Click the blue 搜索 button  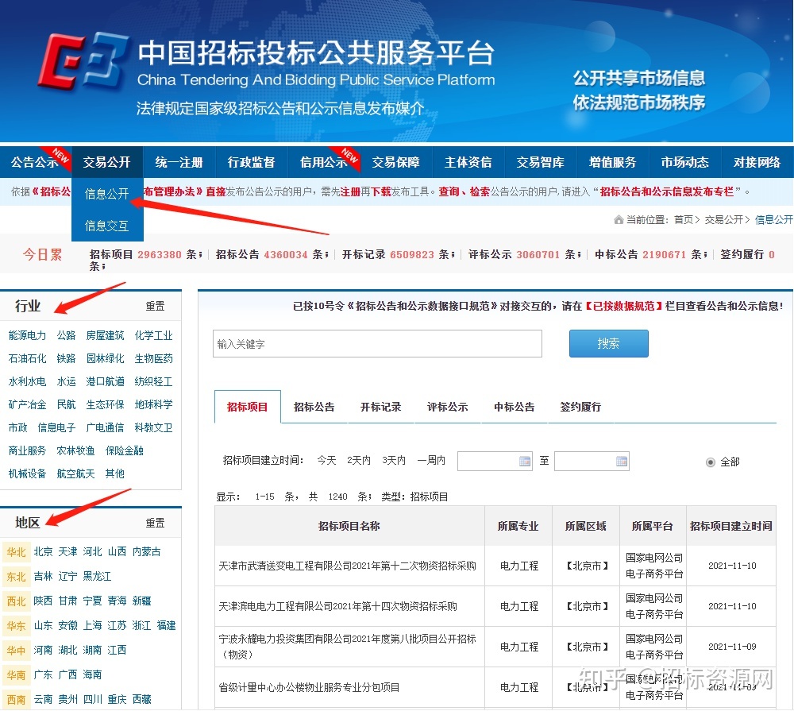(x=609, y=344)
